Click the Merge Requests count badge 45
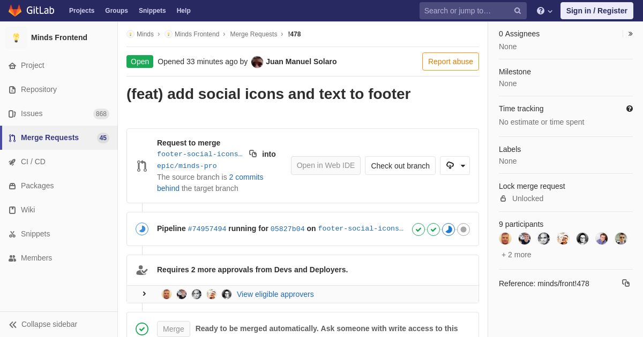Screen dimensions: 643x337 [103, 137]
